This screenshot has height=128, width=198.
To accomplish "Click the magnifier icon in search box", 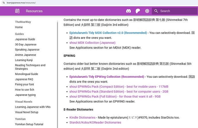I will pyautogui.click(x=156, y=11).
